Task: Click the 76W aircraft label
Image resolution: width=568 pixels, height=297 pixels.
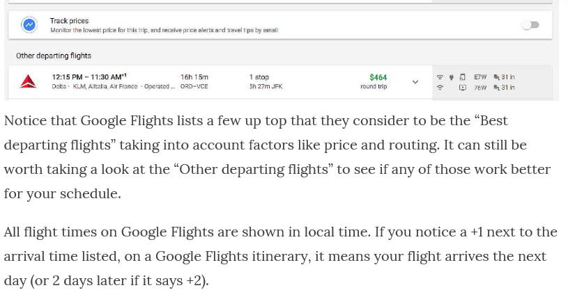Action: [480, 88]
